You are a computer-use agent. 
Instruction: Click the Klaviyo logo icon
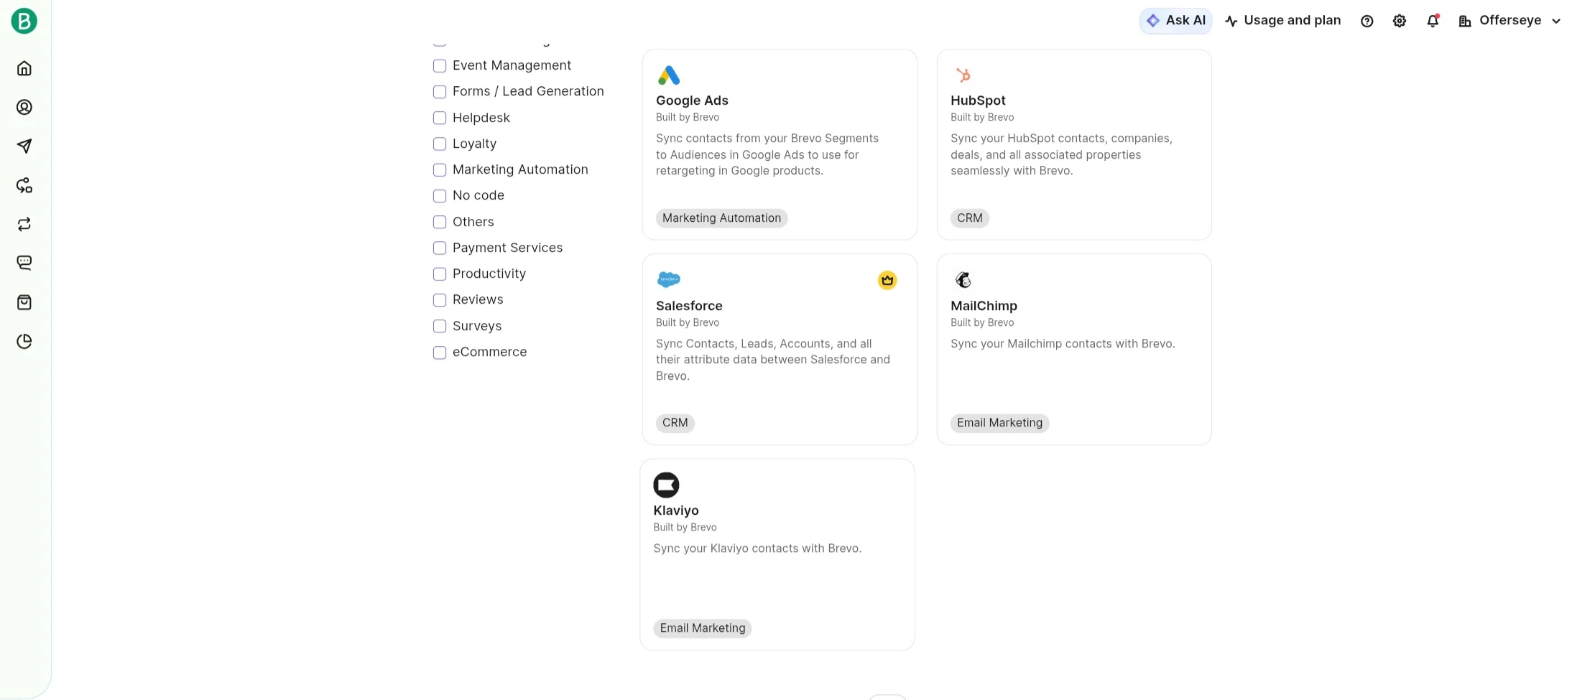[666, 485]
